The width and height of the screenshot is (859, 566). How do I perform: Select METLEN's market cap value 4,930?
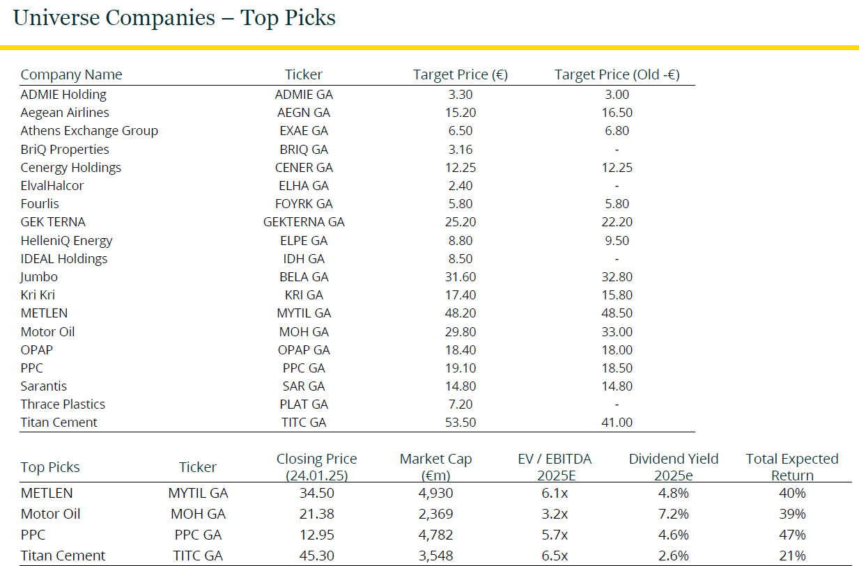tap(435, 494)
